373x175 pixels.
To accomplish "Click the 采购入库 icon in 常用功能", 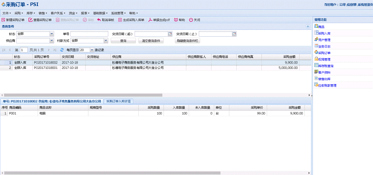I will point(316,33).
